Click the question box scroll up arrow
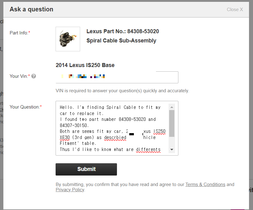The image size is (253, 210). click(x=172, y=107)
